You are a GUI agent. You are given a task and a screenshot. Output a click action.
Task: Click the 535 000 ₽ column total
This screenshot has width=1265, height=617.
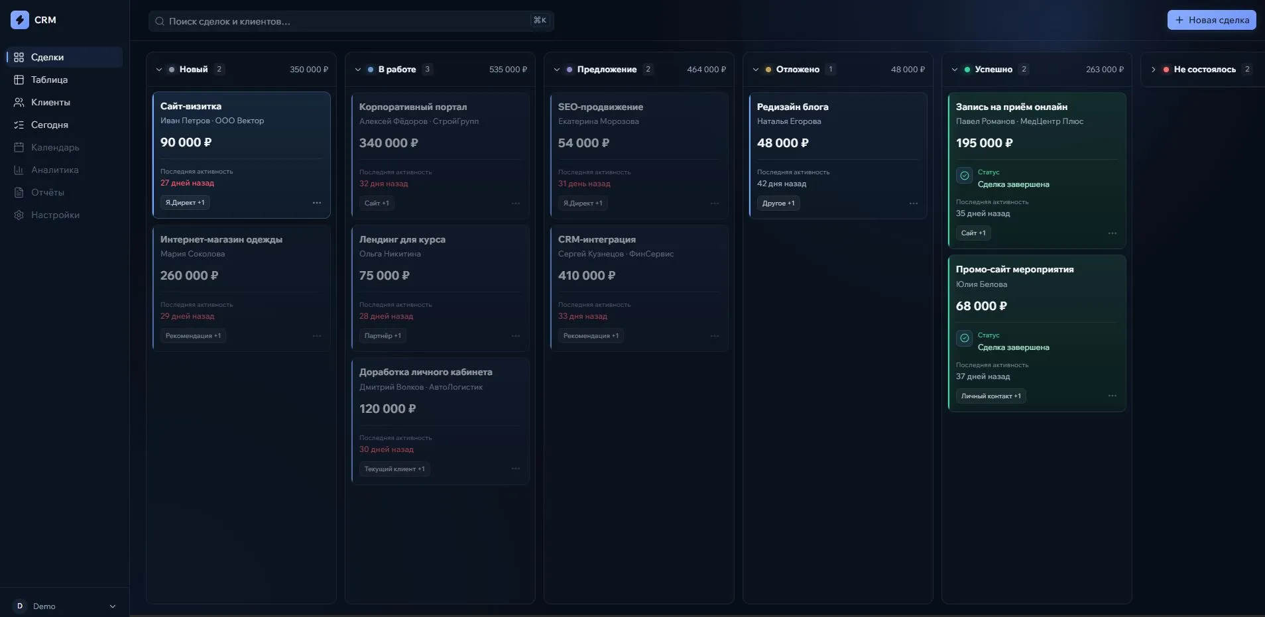[508, 70]
